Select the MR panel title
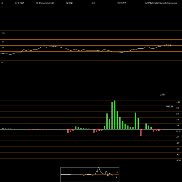The width and height of the screenshot is (182, 182). click(x=162, y=95)
